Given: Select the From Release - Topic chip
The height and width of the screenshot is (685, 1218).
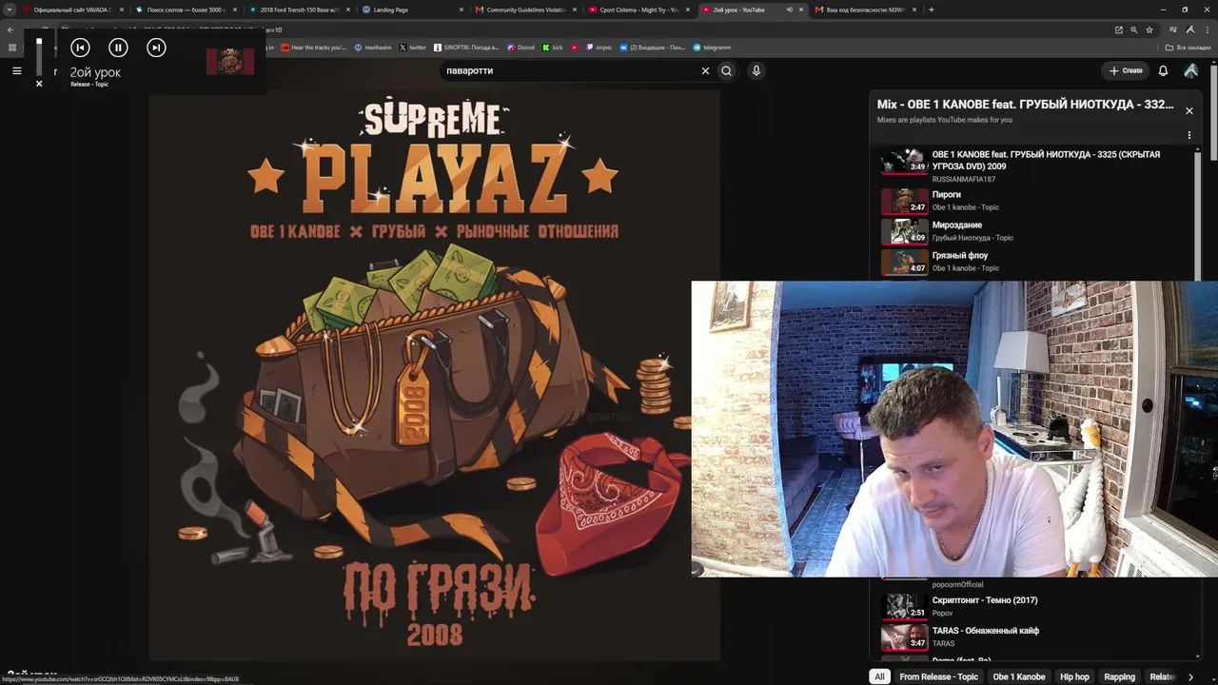Looking at the screenshot, I should (x=938, y=676).
